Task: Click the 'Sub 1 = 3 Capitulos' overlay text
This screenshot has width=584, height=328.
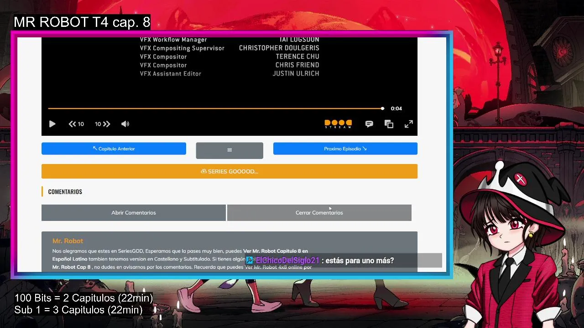Action: pyautogui.click(x=78, y=310)
